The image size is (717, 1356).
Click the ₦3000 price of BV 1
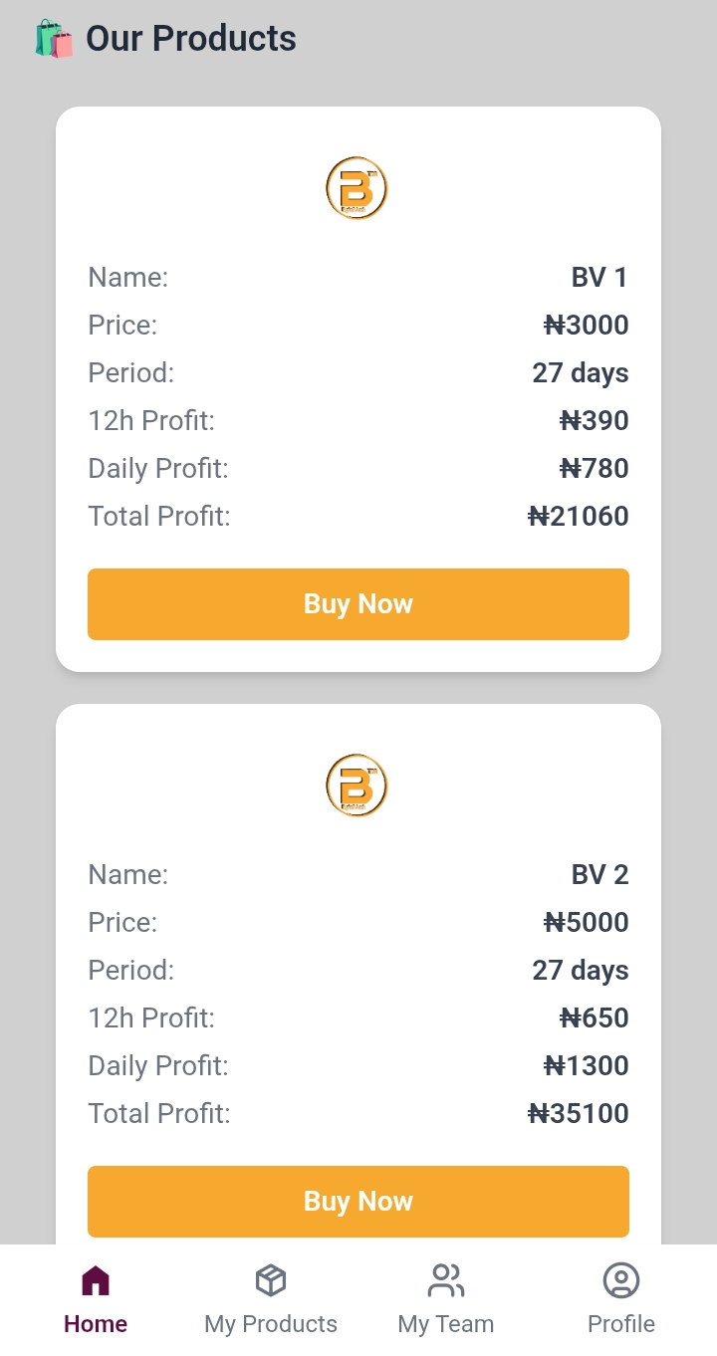coord(587,326)
